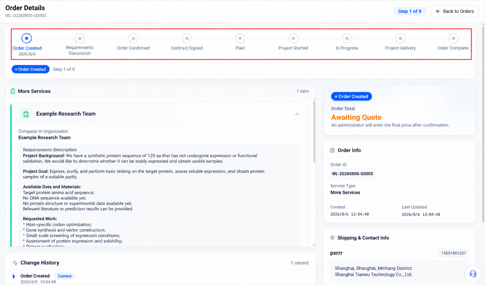The height and width of the screenshot is (285, 485).
Task: Click the Step 1 of 9 header badge
Action: coord(409,11)
